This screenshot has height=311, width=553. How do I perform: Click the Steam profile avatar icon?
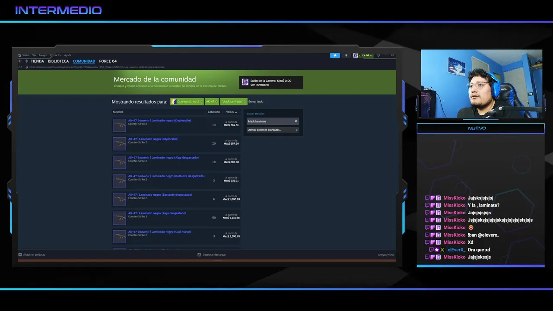(356, 55)
